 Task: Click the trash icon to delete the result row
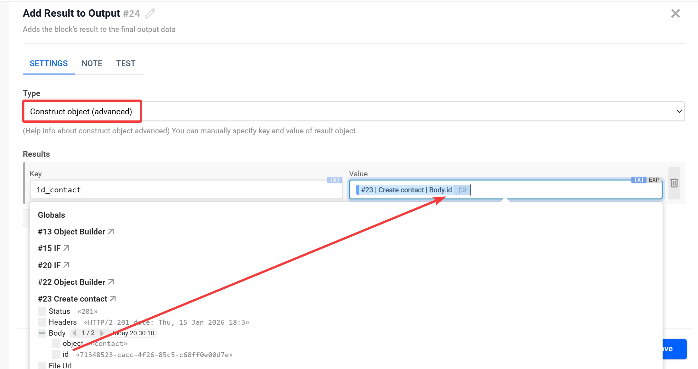(675, 183)
